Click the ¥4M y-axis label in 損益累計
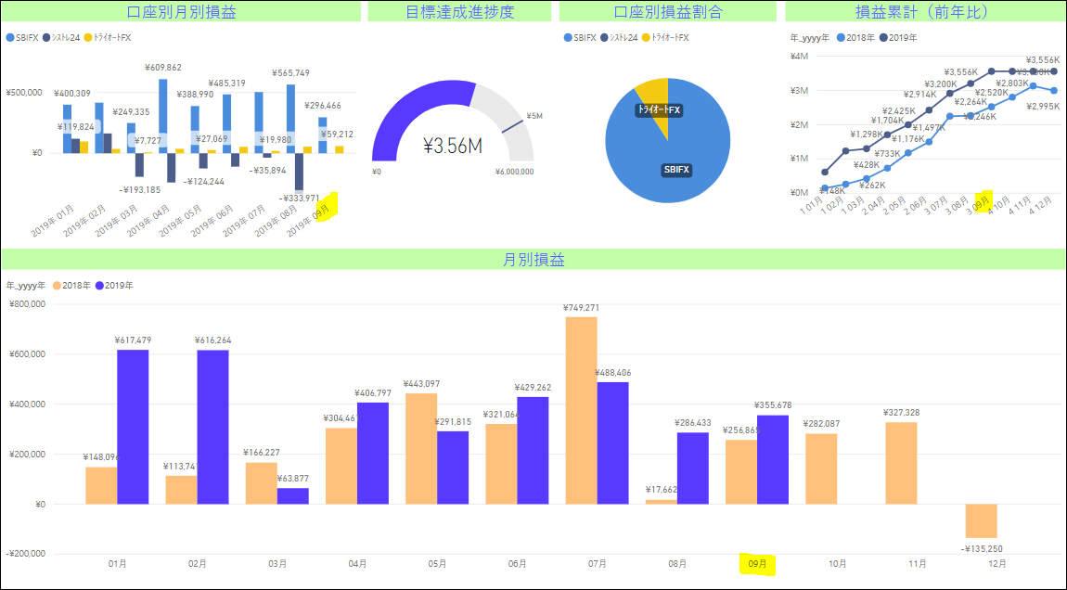This screenshot has width=1067, height=590. pos(799,56)
